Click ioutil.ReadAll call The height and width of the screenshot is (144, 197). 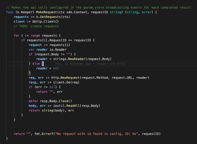[x=66, y=106]
